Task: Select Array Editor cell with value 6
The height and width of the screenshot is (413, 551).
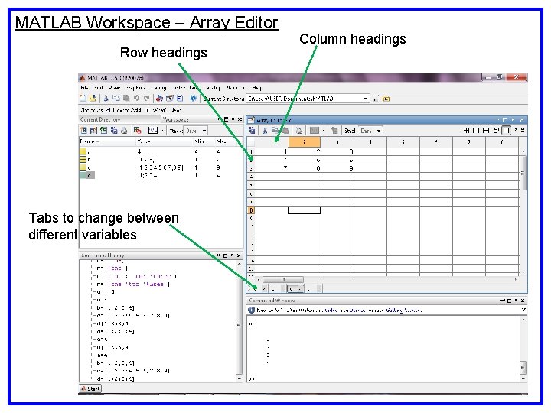Action: coord(337,160)
